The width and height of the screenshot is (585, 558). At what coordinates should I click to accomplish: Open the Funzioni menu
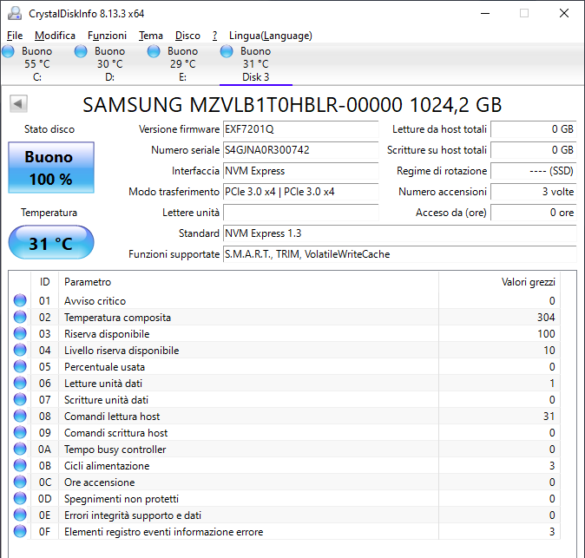pyautogui.click(x=107, y=36)
